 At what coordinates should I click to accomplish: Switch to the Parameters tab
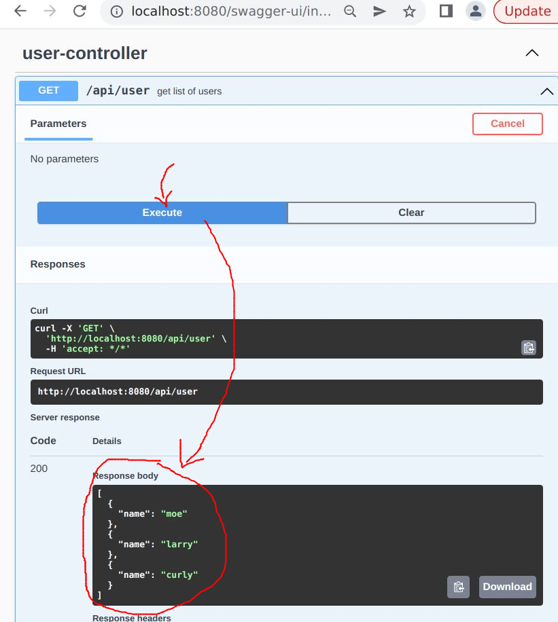coord(58,124)
